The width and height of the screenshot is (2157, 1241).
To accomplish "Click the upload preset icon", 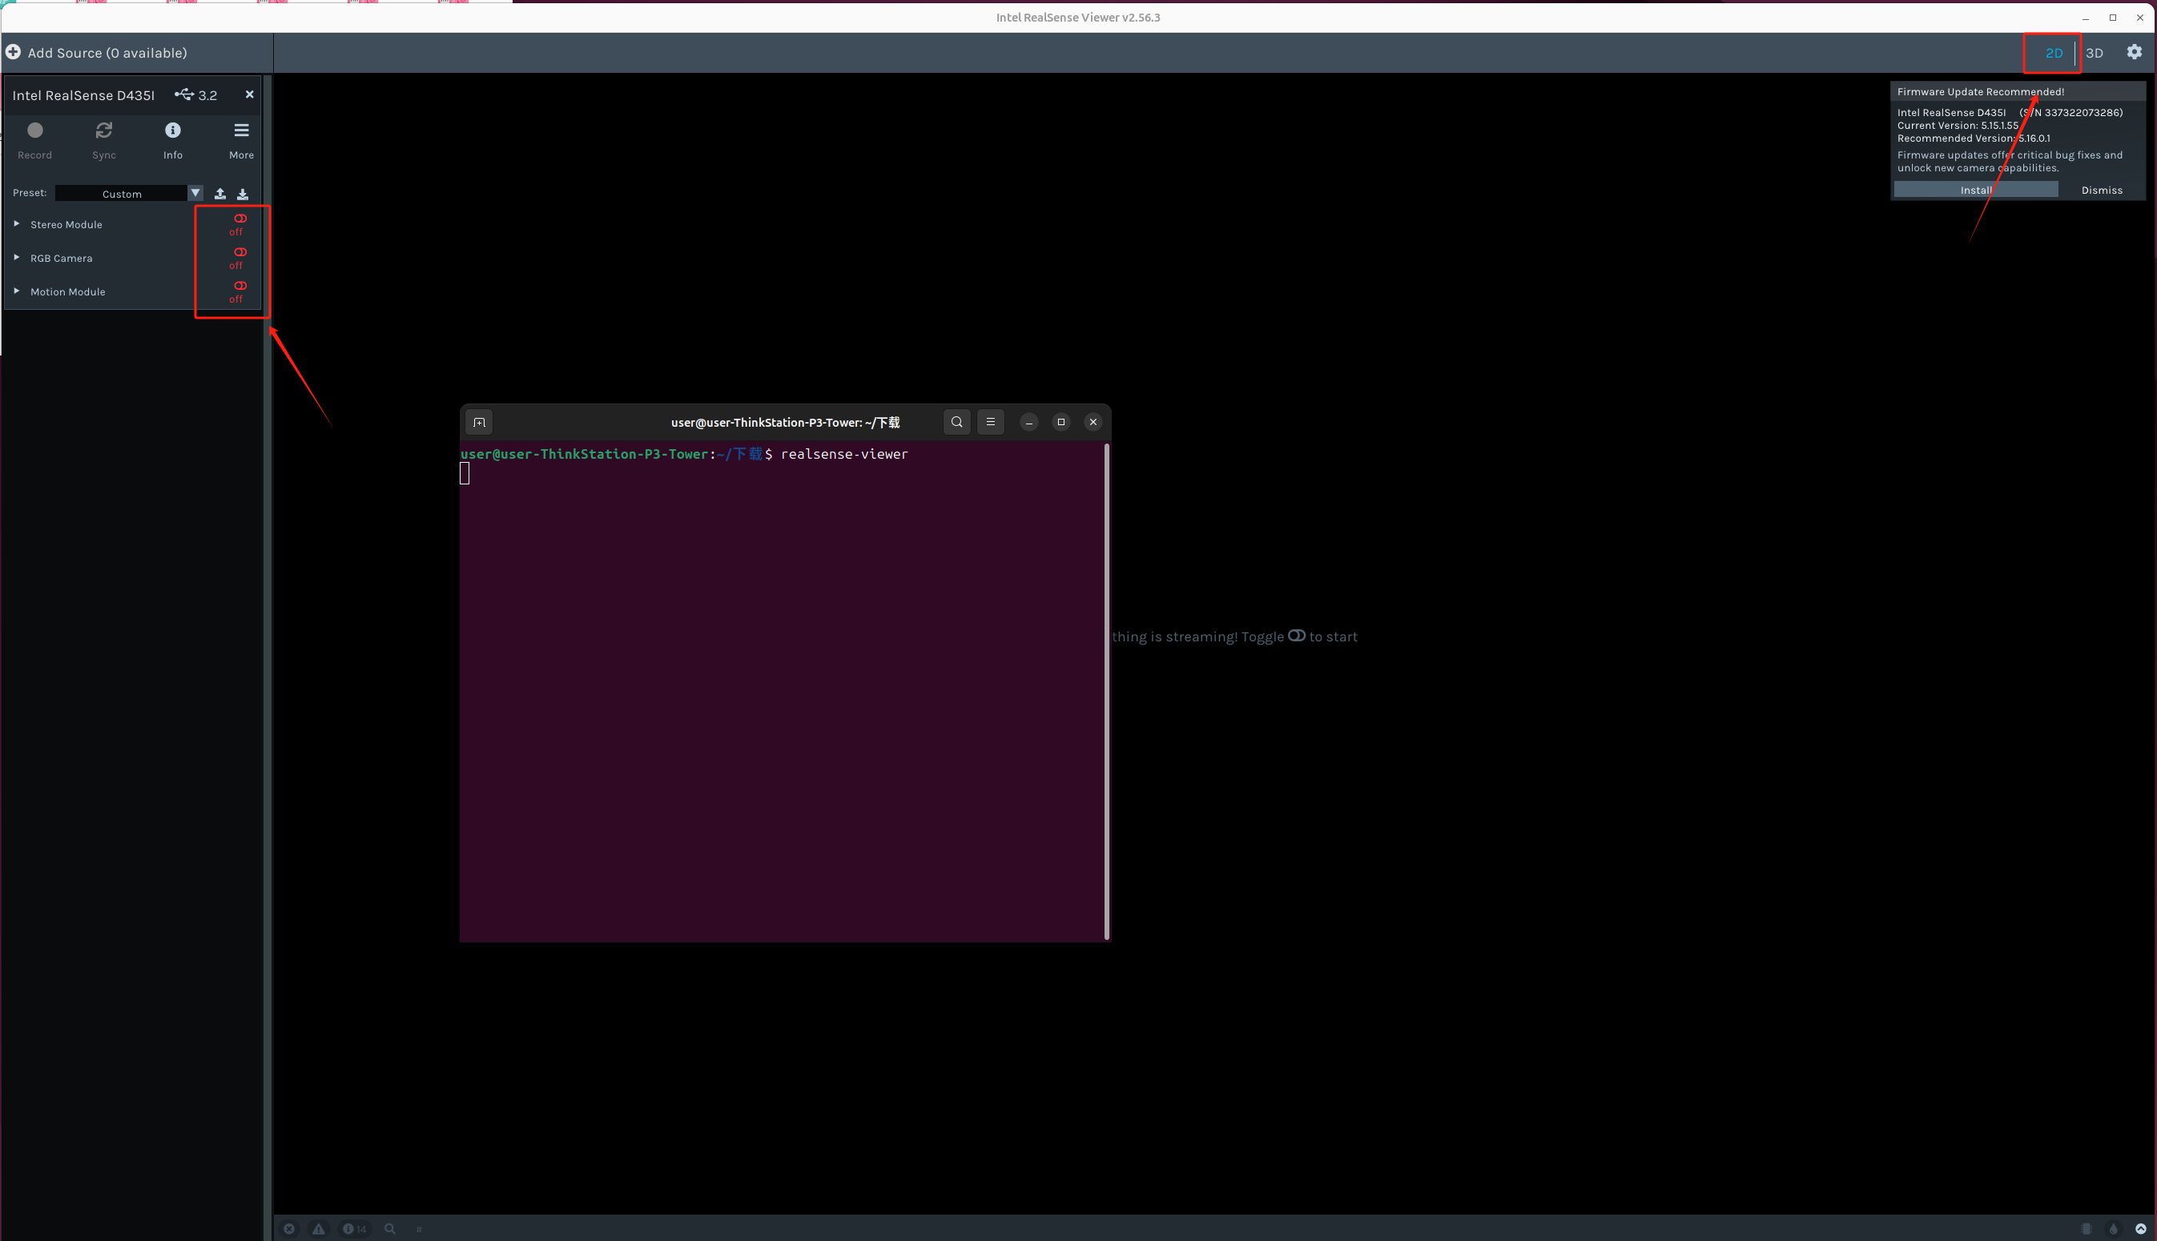I will (x=220, y=194).
